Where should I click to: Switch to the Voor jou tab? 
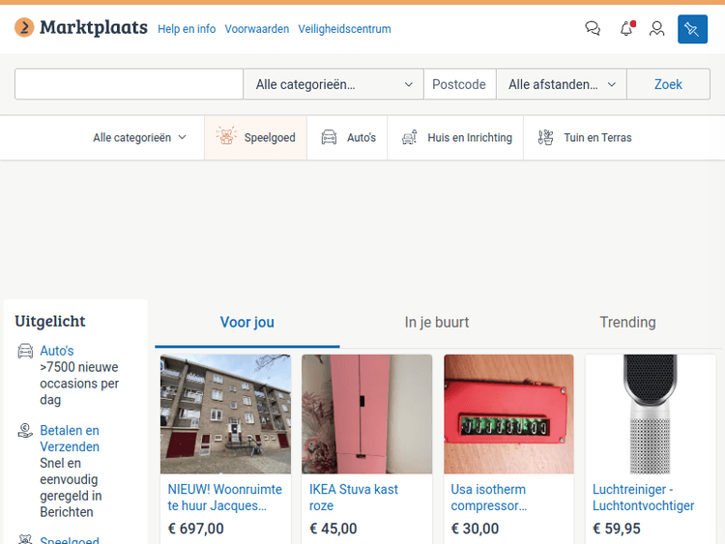(x=246, y=322)
